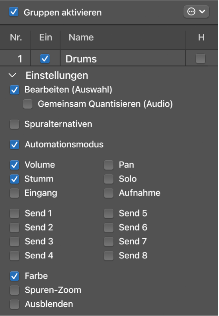Collapse the Einstellungen section
The width and height of the screenshot is (219, 316).
(13, 75)
